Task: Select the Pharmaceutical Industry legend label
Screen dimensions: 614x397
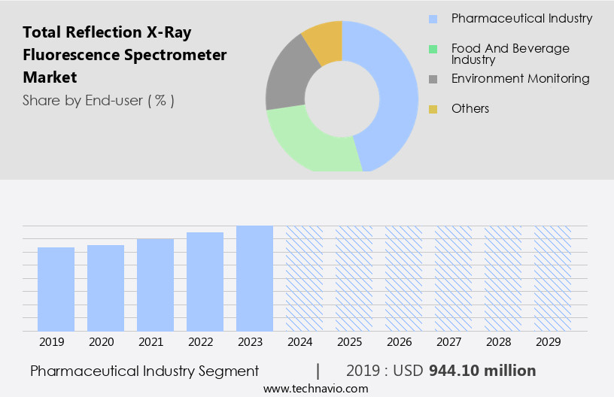Action: (x=521, y=19)
